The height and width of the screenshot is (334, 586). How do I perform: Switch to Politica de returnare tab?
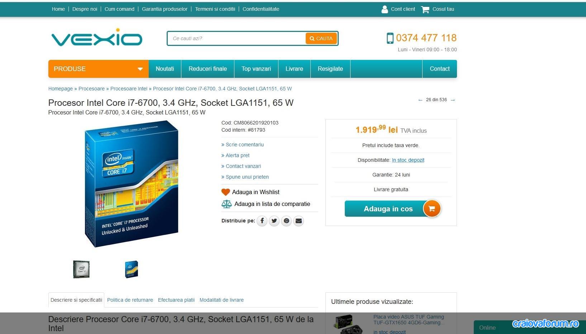(x=130, y=300)
